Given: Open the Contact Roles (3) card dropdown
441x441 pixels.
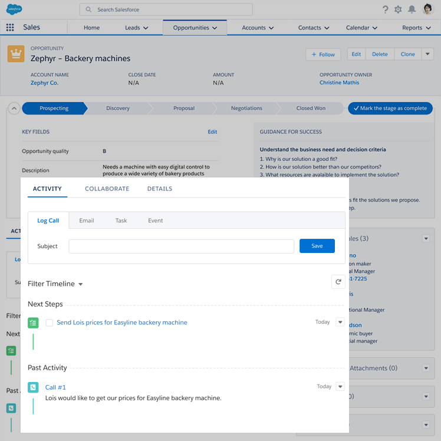Looking at the screenshot, I should 426,239.
